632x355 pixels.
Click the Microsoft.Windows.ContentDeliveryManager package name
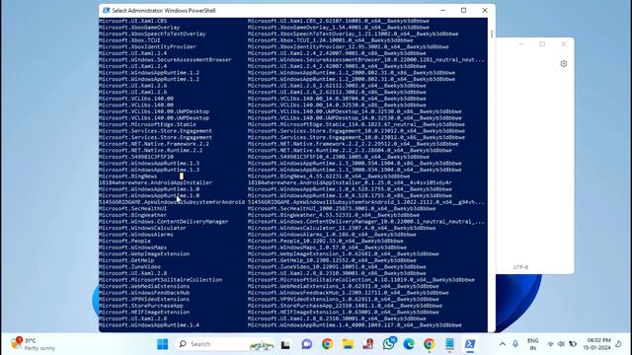[164, 221]
